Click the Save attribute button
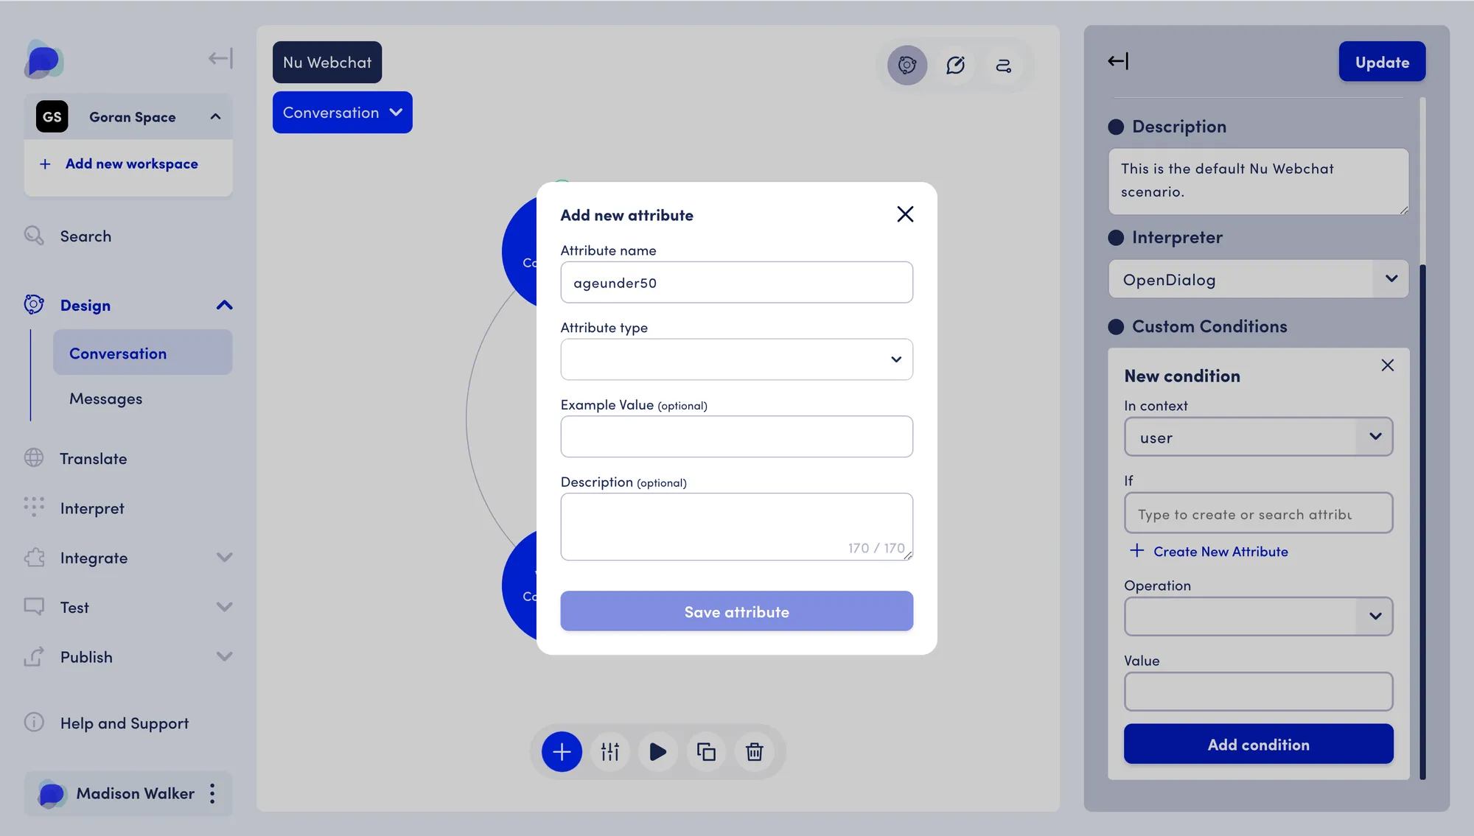The height and width of the screenshot is (836, 1474). pos(737,611)
